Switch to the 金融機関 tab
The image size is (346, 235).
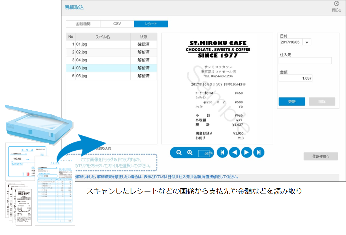[x=83, y=24]
